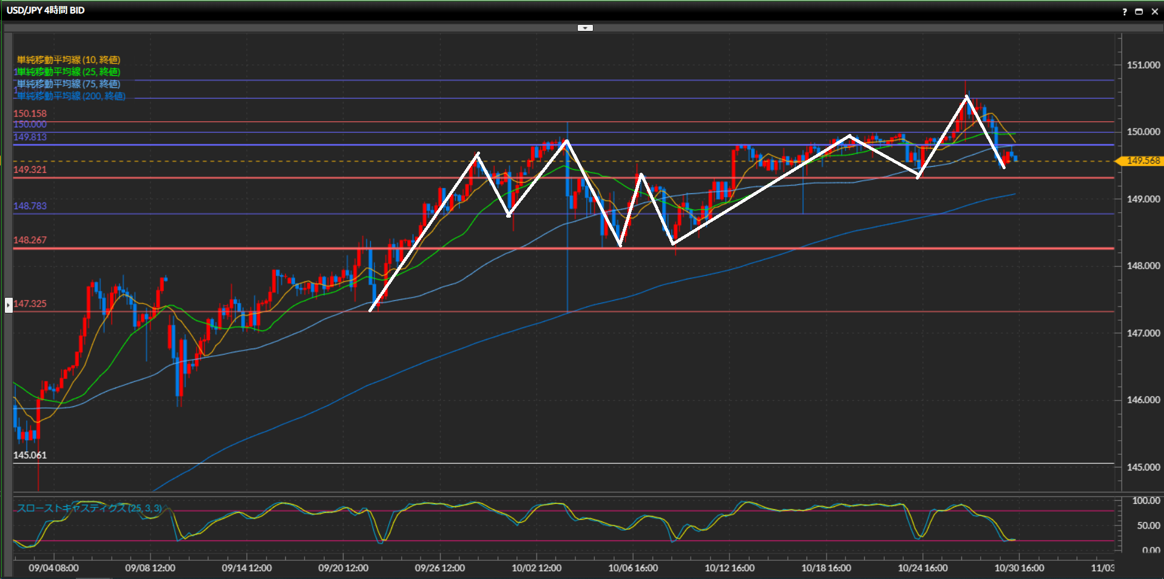The width and height of the screenshot is (1164, 579).
Task: Click the USD/JPY 4時間 BID title bar
Action: tap(46, 10)
